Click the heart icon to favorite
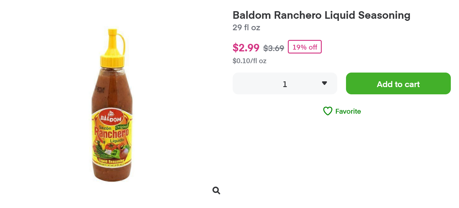Screen dimensions: 459x208 [x=328, y=111]
